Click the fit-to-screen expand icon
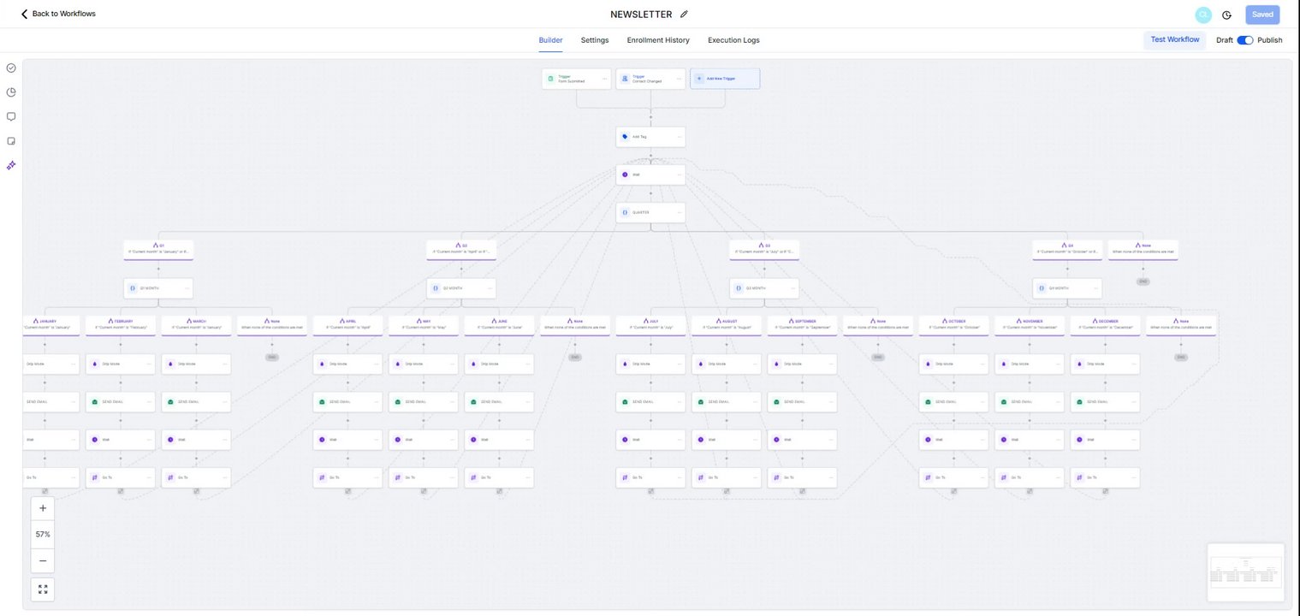The image size is (1300, 616). click(x=43, y=589)
